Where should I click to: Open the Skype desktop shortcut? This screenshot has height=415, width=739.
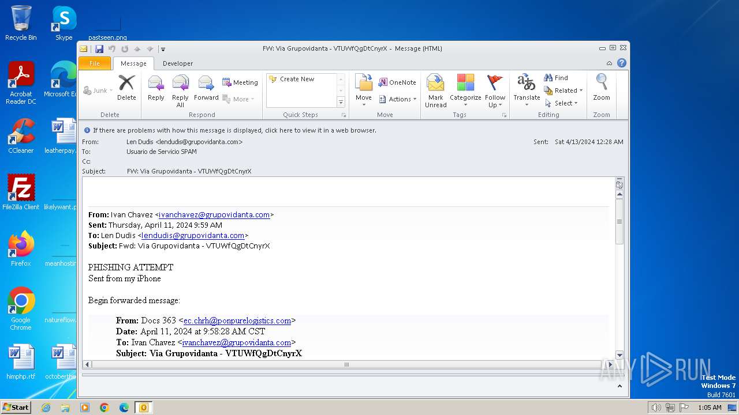(64, 23)
